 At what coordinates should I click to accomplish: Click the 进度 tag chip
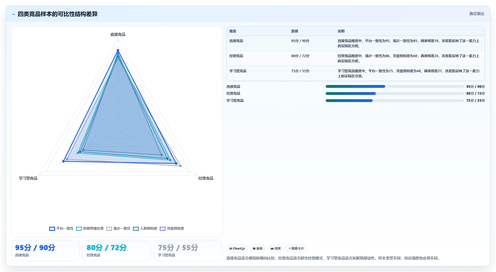pos(275,248)
